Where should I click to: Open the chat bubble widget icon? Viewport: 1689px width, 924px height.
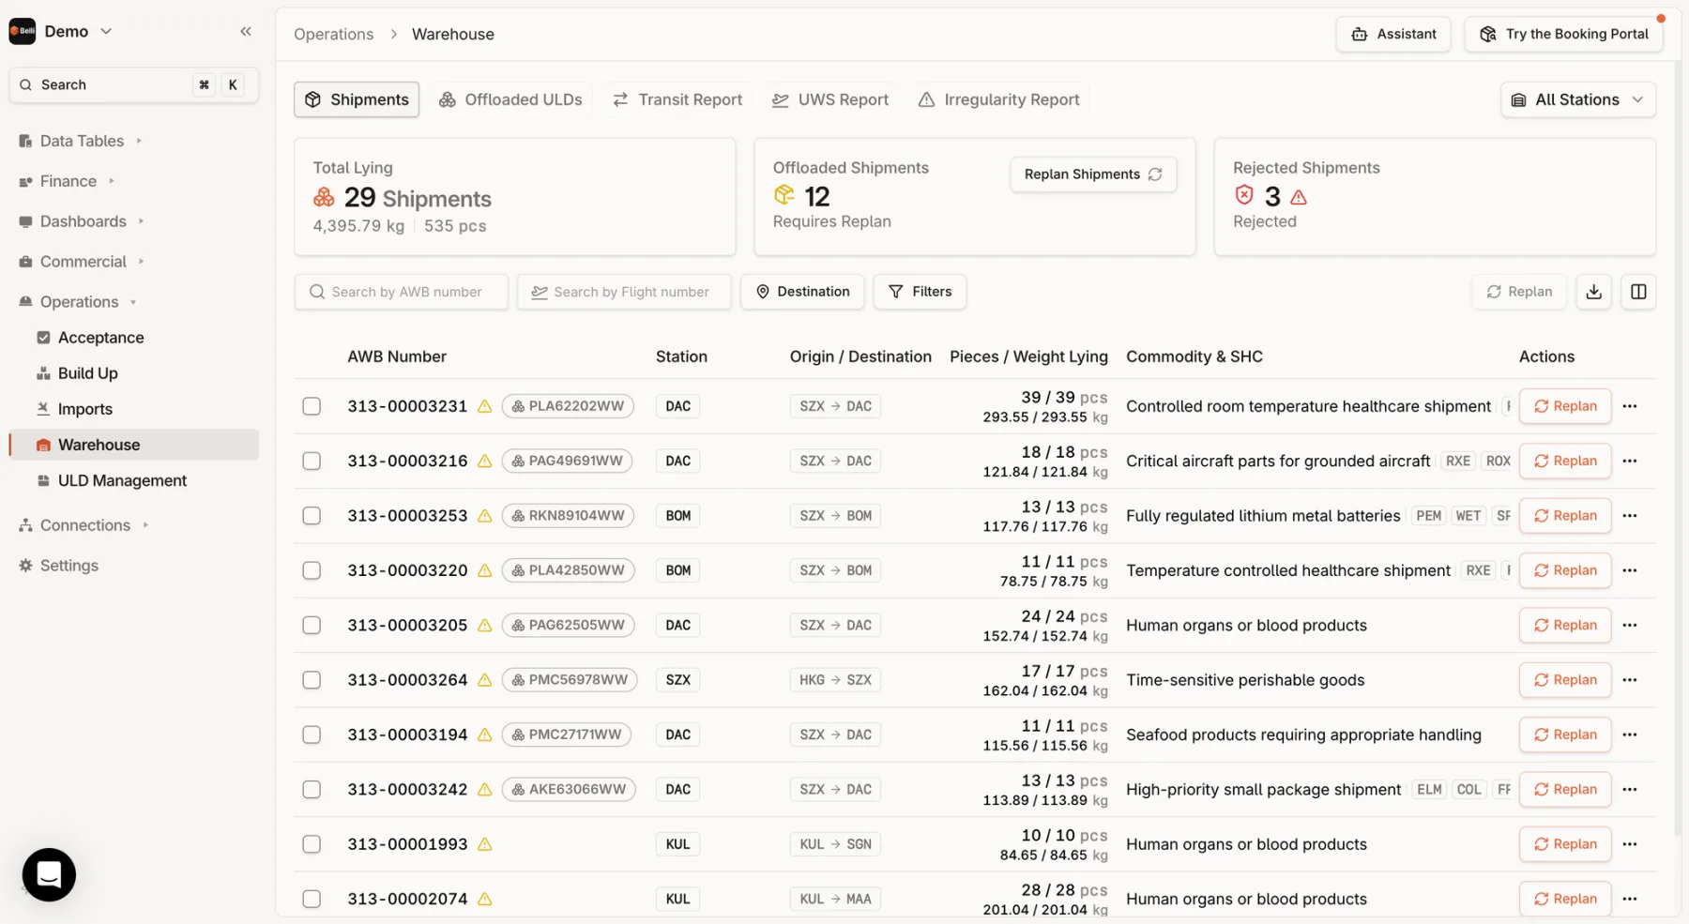[49, 874]
